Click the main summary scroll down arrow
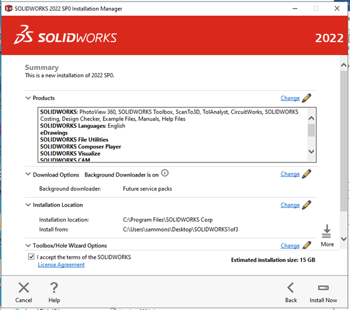This screenshot has height=310, width=350. [x=344, y=239]
